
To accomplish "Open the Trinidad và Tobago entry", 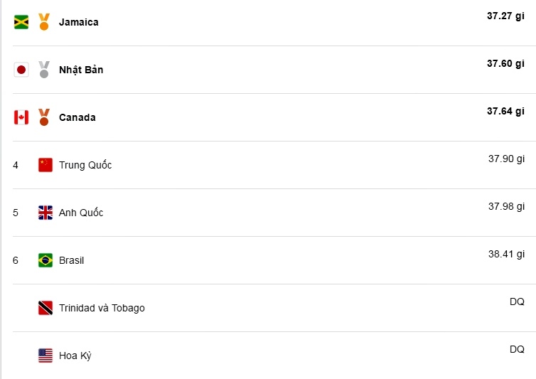I will [x=102, y=308].
